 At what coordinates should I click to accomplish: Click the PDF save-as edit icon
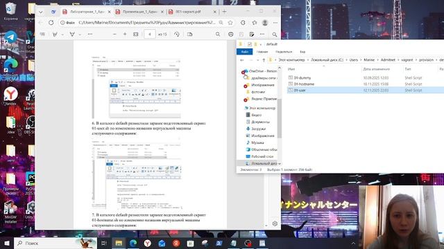[251, 34]
